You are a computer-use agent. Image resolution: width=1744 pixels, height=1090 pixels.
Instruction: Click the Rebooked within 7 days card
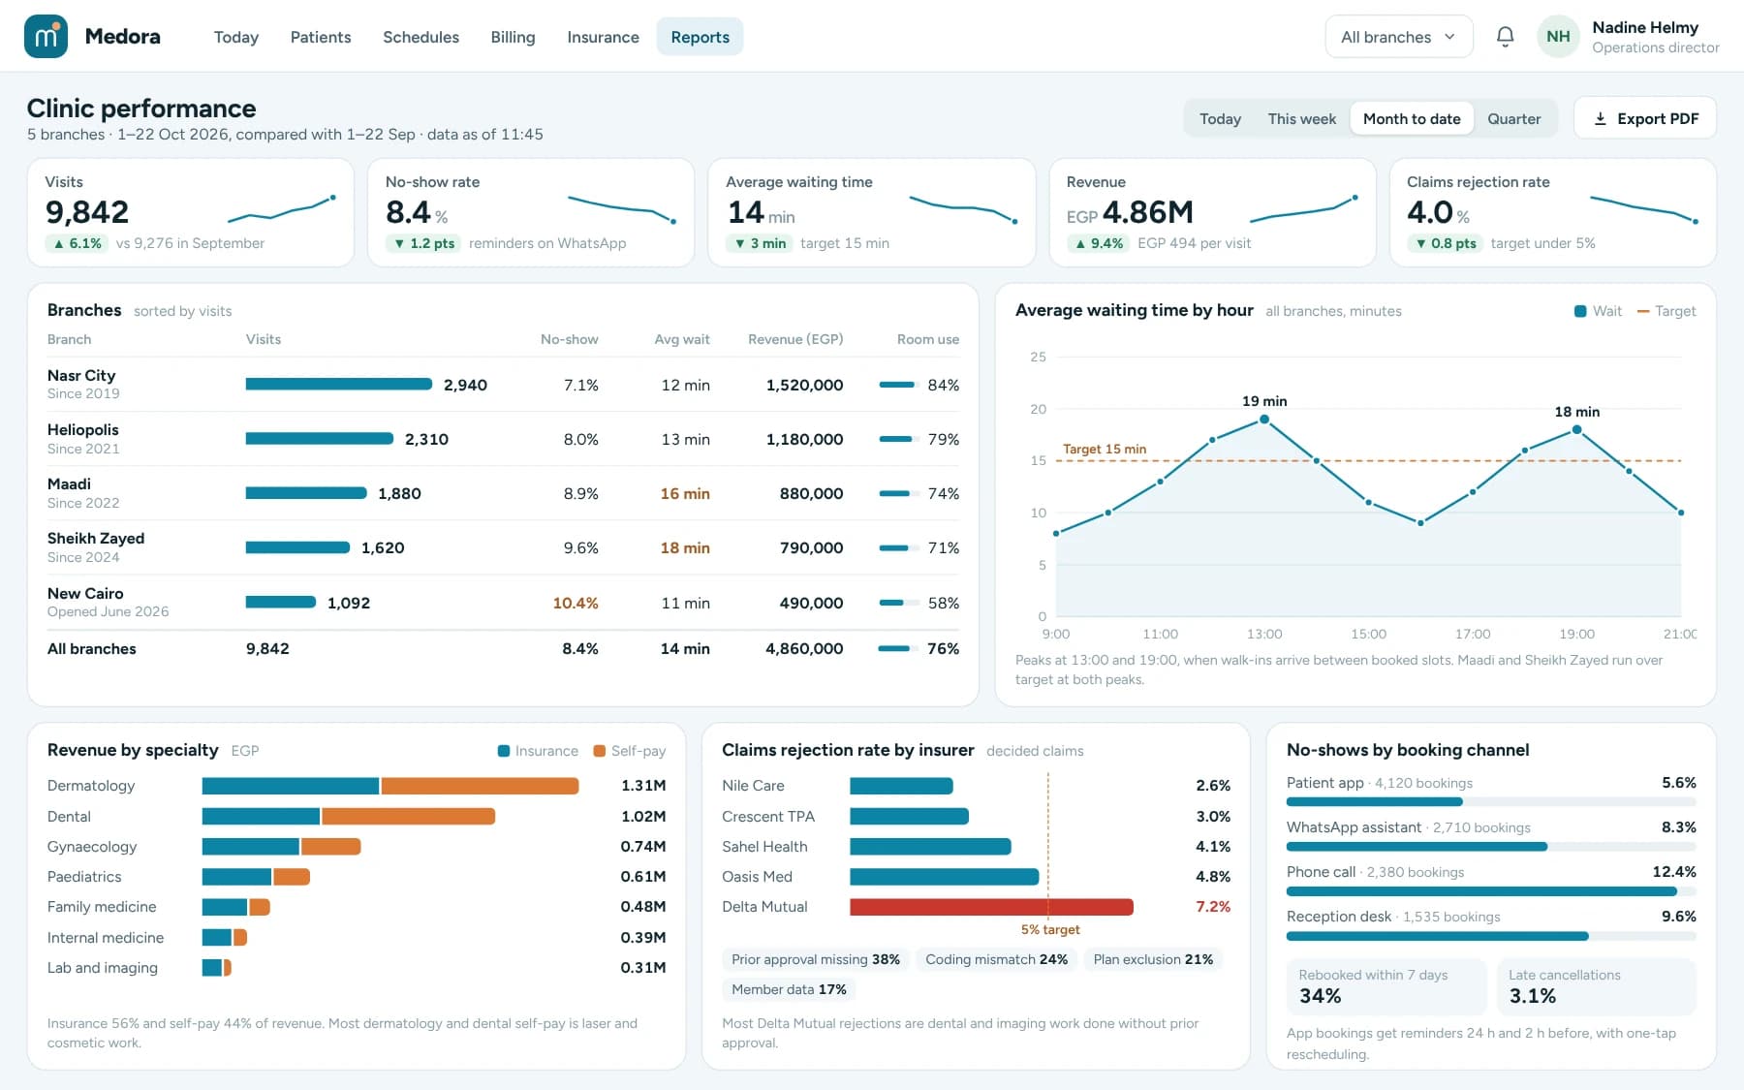click(1386, 986)
